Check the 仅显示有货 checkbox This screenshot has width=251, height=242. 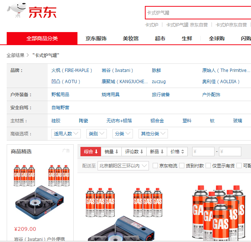point(208,166)
